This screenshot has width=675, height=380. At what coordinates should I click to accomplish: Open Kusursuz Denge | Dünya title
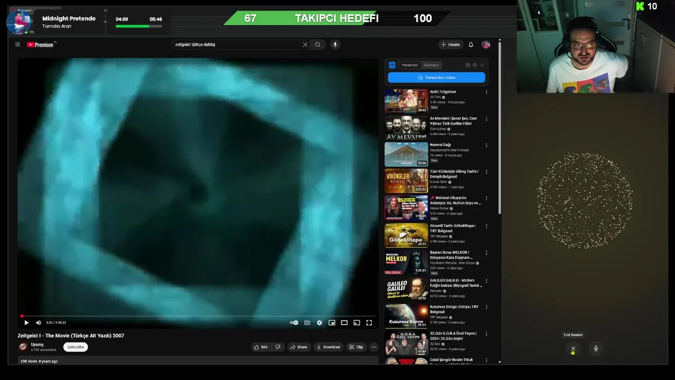(454, 309)
